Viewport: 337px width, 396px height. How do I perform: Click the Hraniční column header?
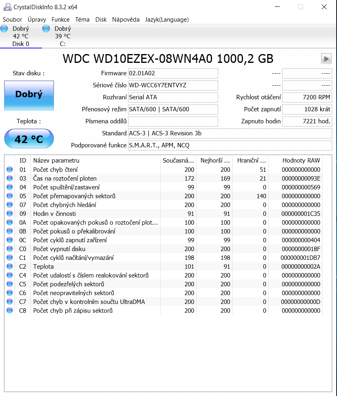point(251,161)
